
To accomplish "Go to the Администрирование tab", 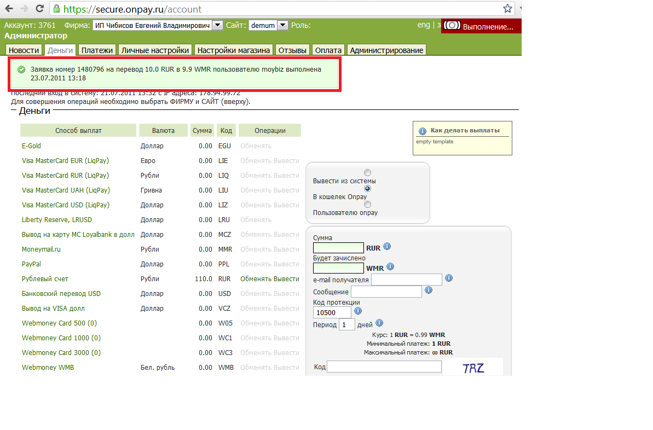I will click(x=386, y=50).
